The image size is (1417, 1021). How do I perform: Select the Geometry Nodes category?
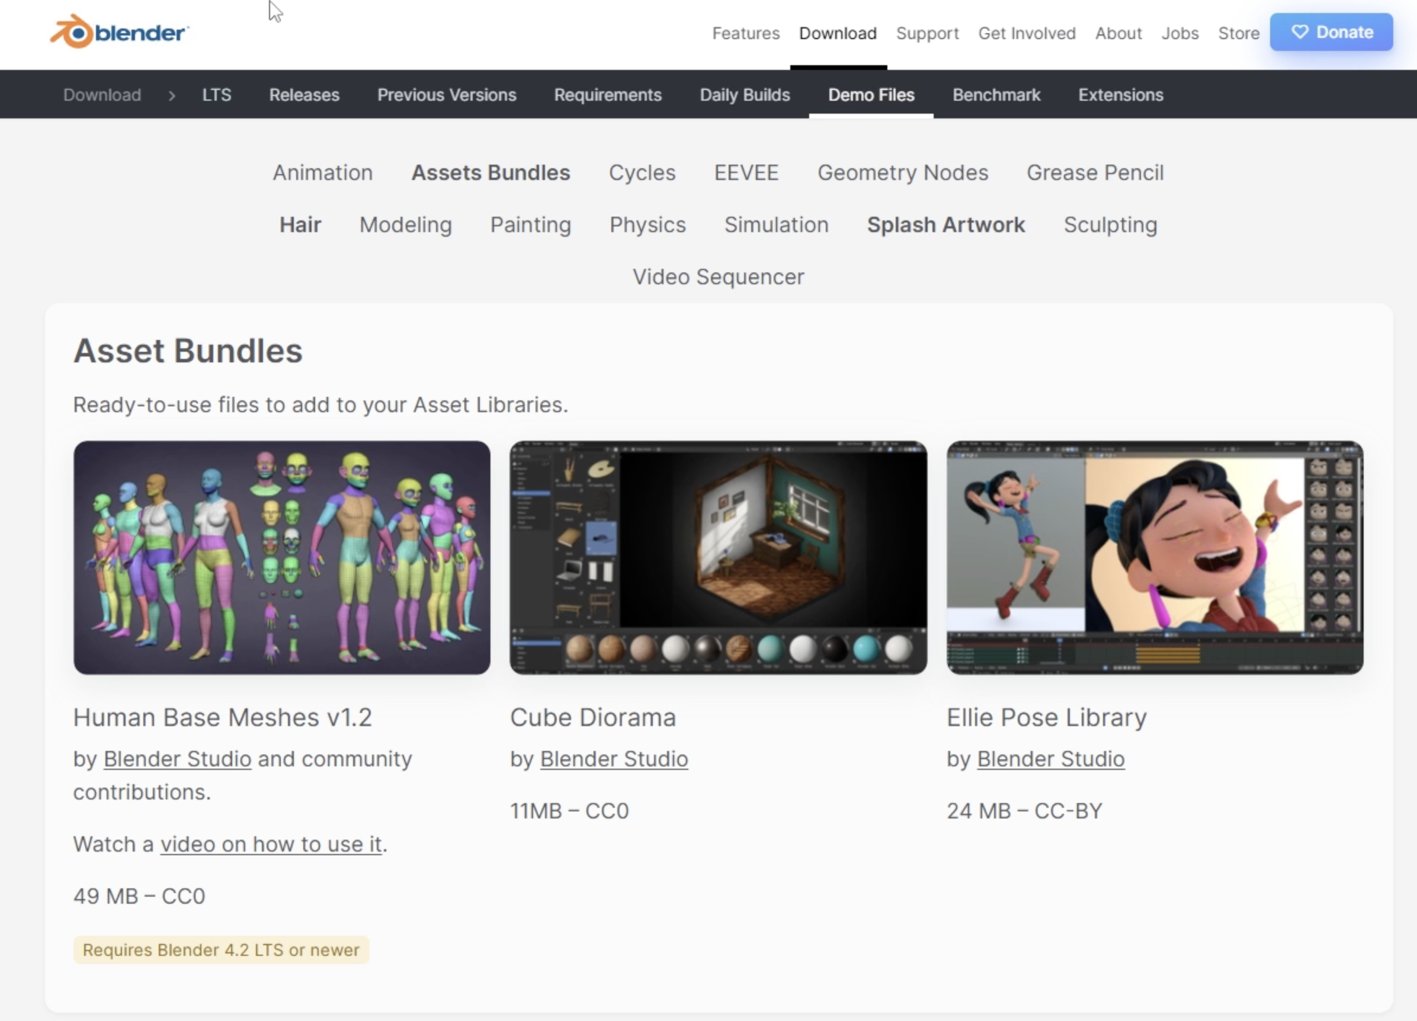pyautogui.click(x=902, y=172)
